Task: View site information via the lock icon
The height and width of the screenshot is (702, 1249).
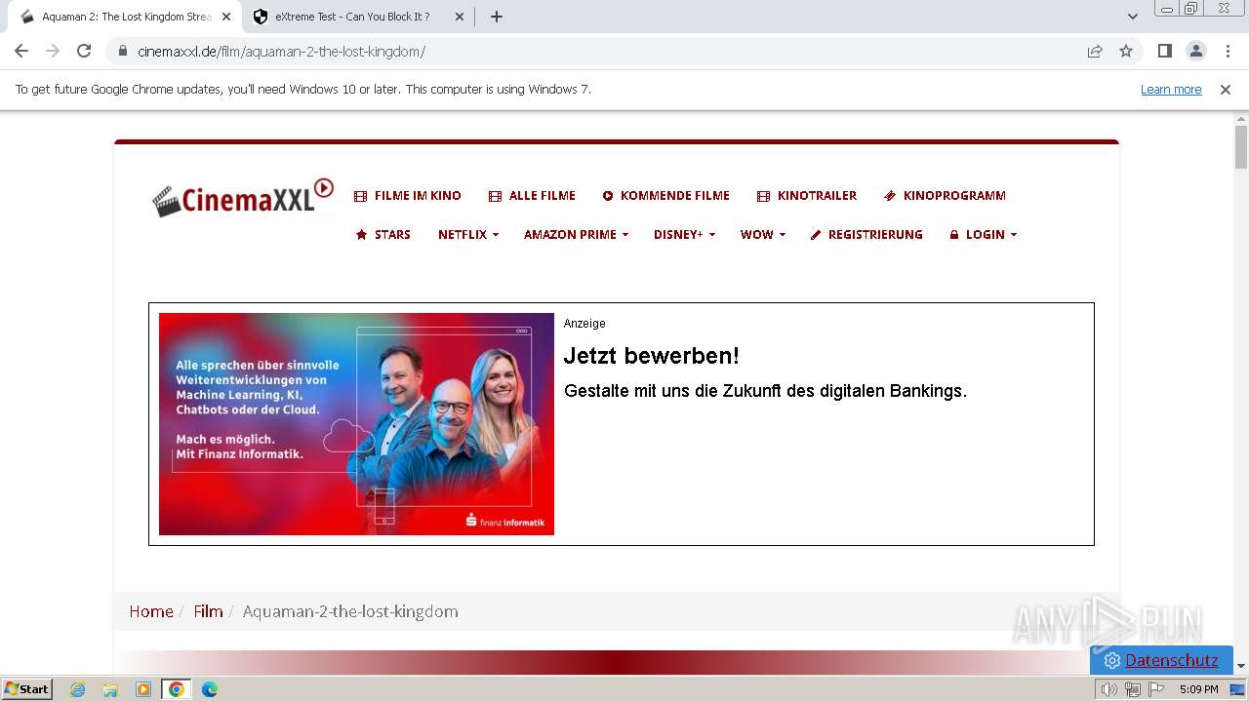Action: click(x=123, y=51)
